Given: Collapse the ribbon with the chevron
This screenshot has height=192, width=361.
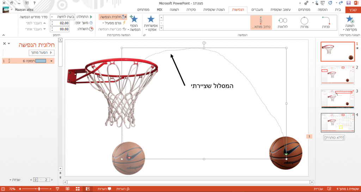Looking at the screenshot, I should [3, 35].
